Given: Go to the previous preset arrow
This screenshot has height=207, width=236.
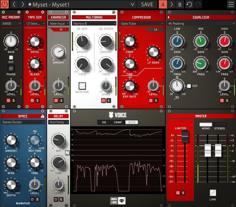Looking at the screenshot, I should (14, 4).
